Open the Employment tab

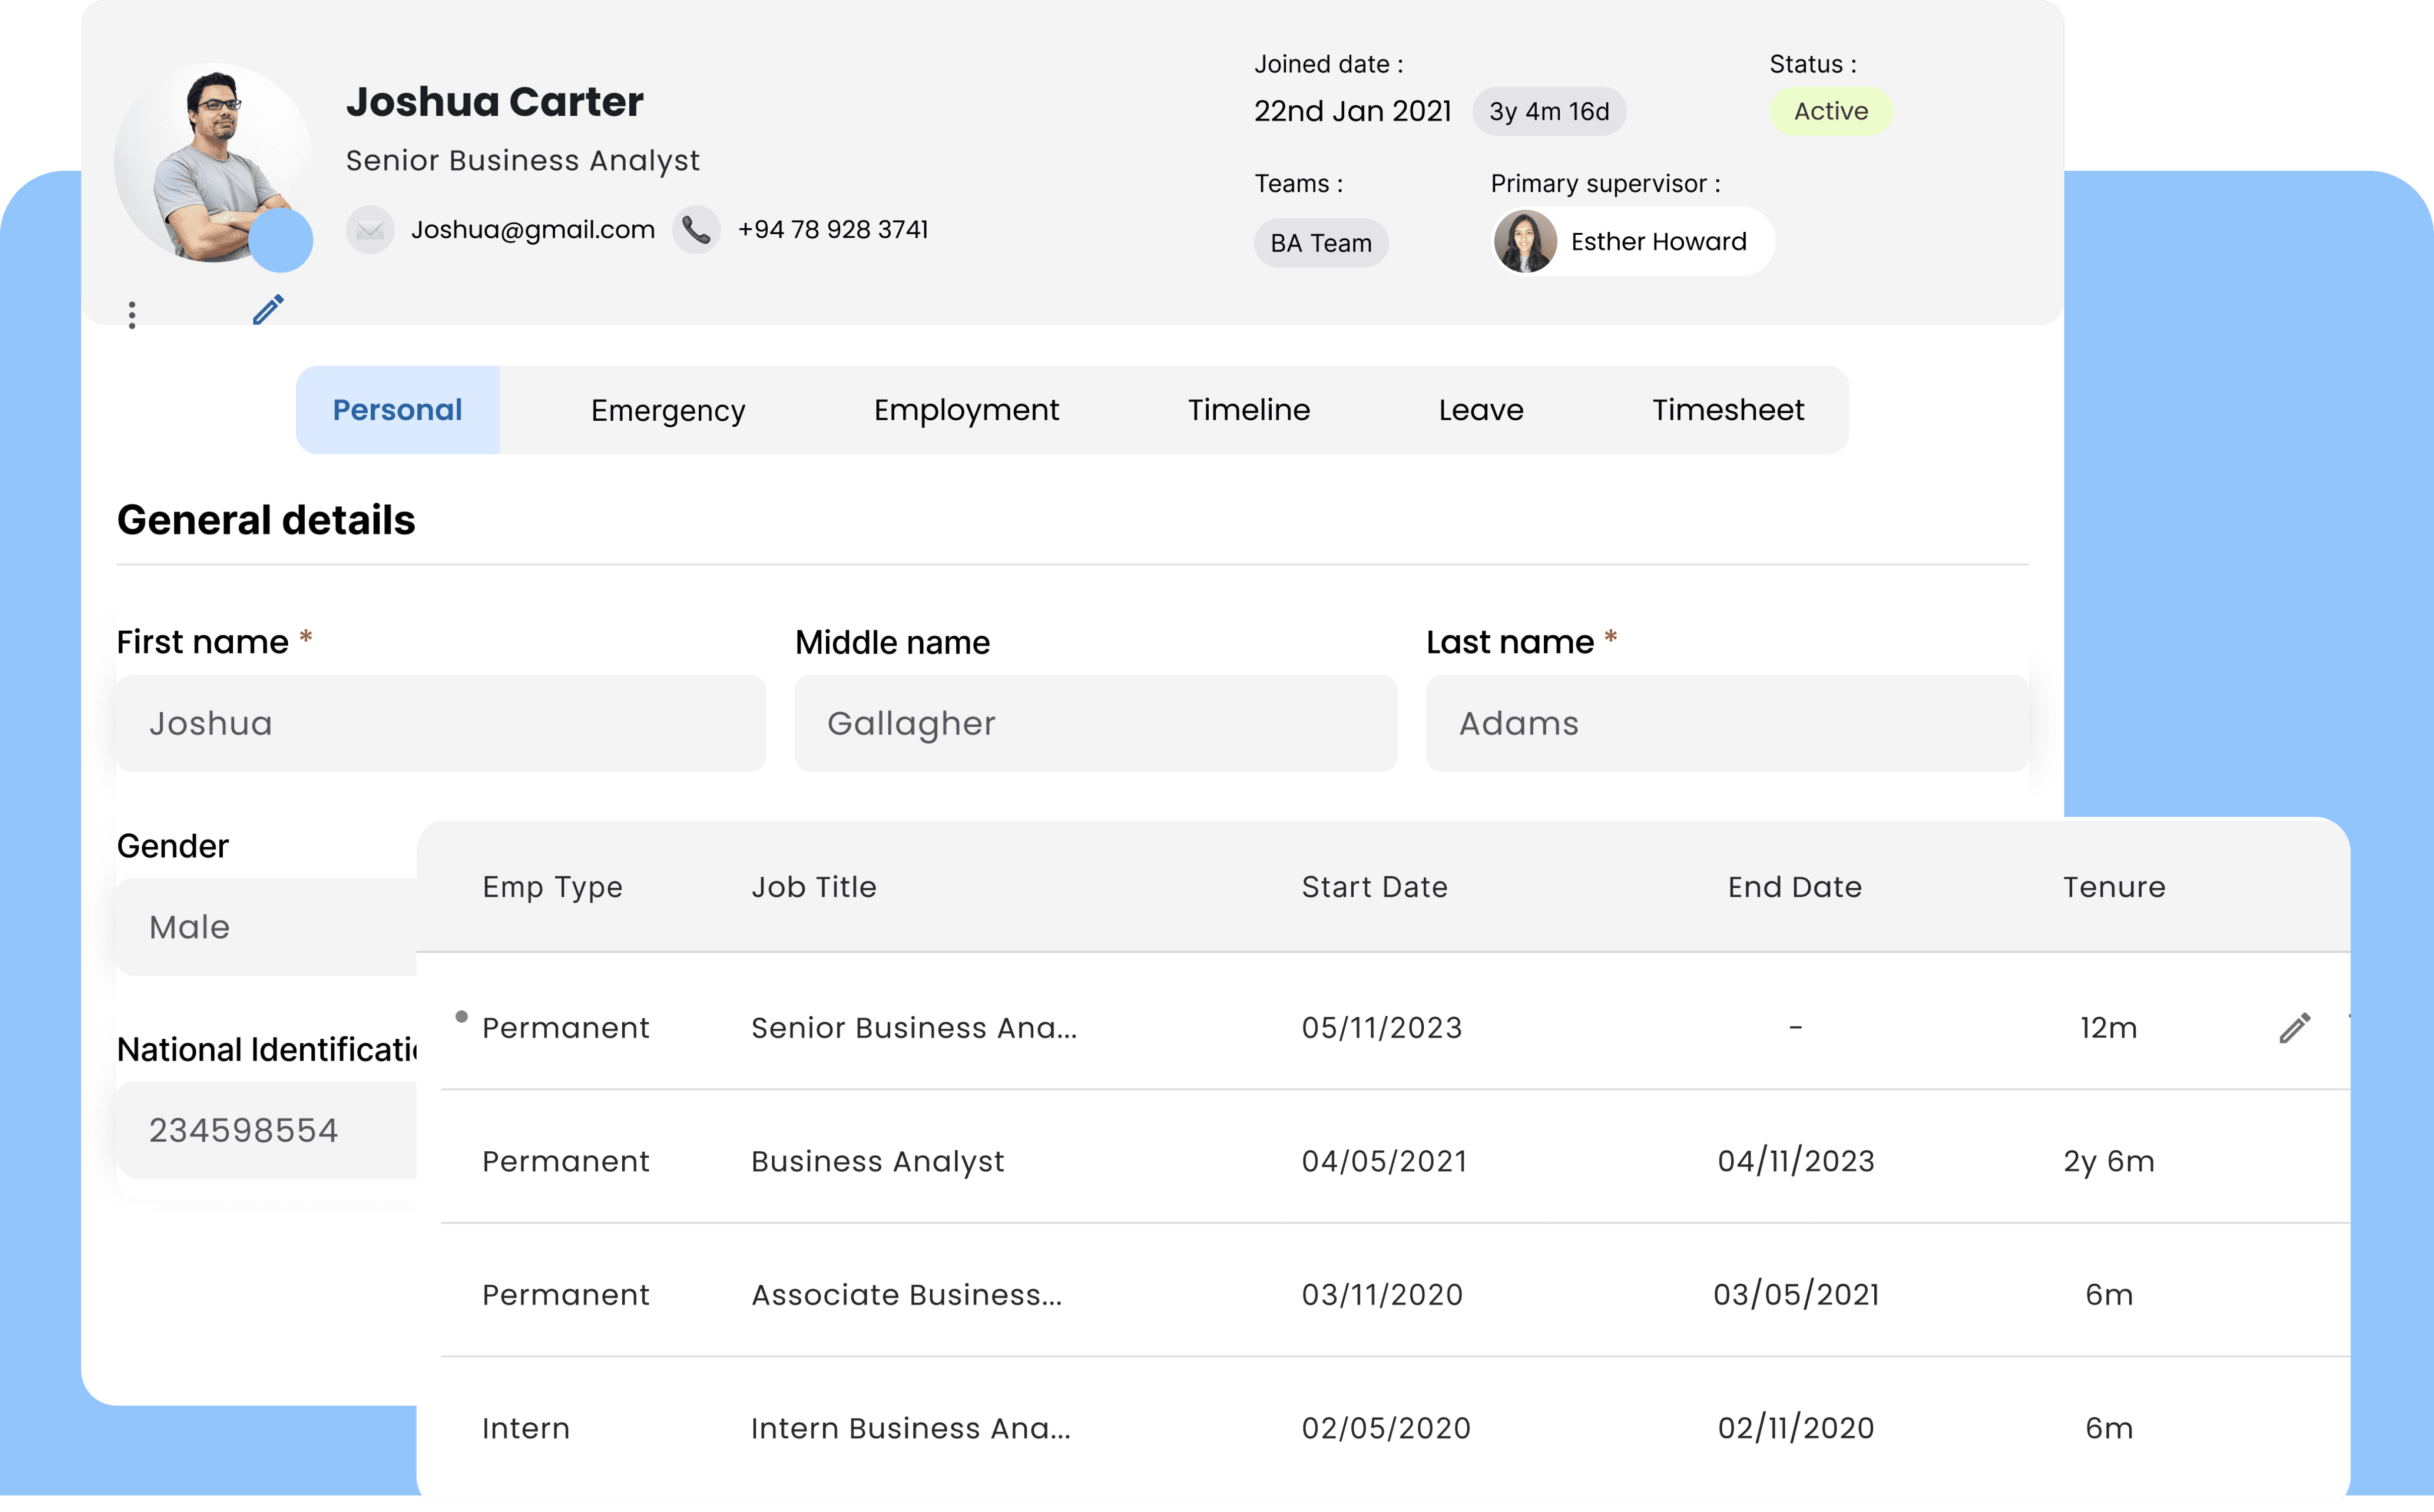pos(966,410)
